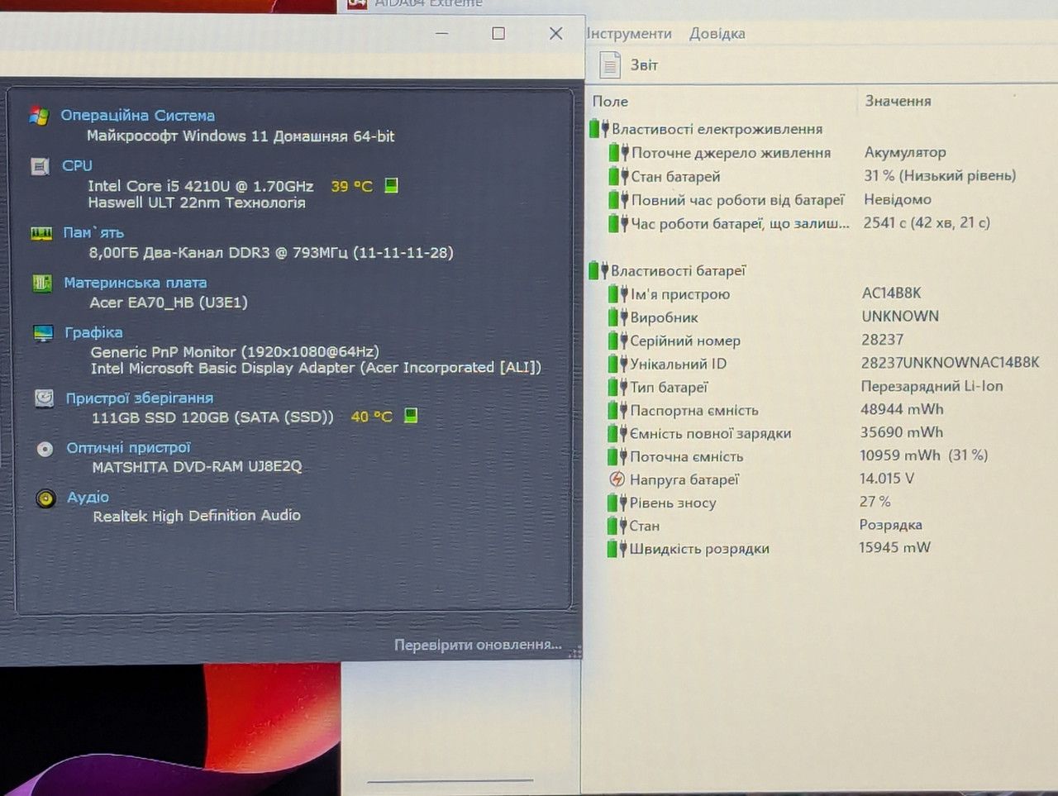The height and width of the screenshot is (796, 1058).
Task: Select the Властивості електроживлення group row
Action: [x=707, y=129]
